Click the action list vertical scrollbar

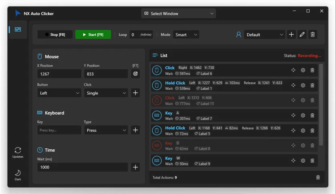[x=321, y=105]
